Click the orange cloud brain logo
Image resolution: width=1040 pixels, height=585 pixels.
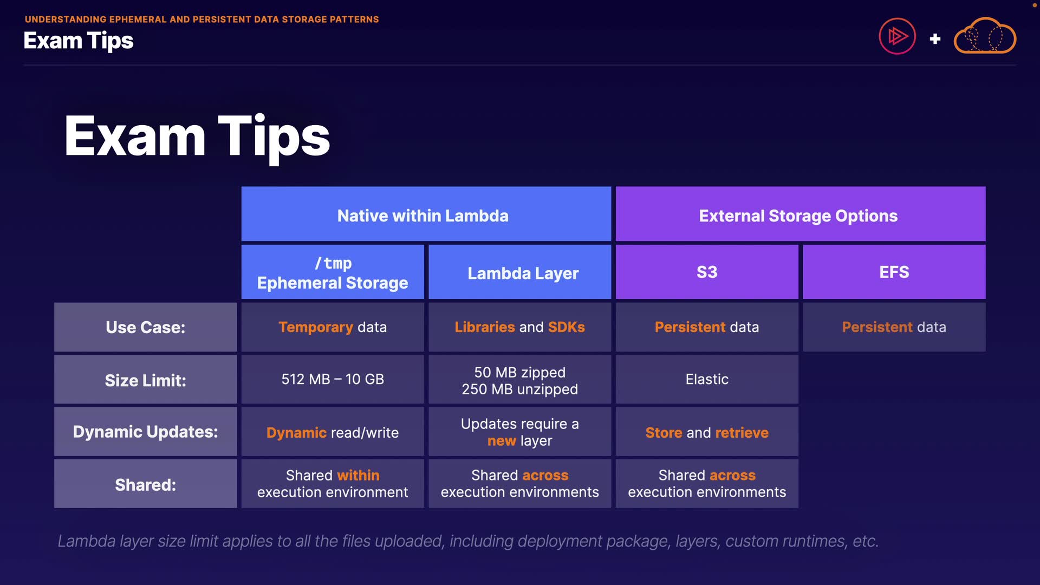click(x=985, y=36)
